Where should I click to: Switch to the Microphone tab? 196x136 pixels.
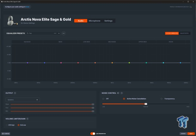pyautogui.click(x=95, y=21)
